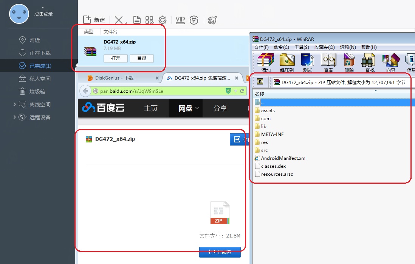This screenshot has width=415, height=264.
Task: Click the delete X toolbar icon
Action: point(119,20)
